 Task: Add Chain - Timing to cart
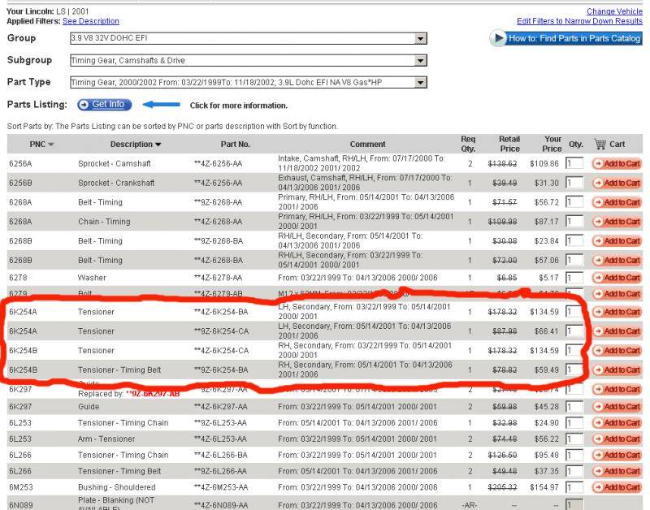(617, 222)
